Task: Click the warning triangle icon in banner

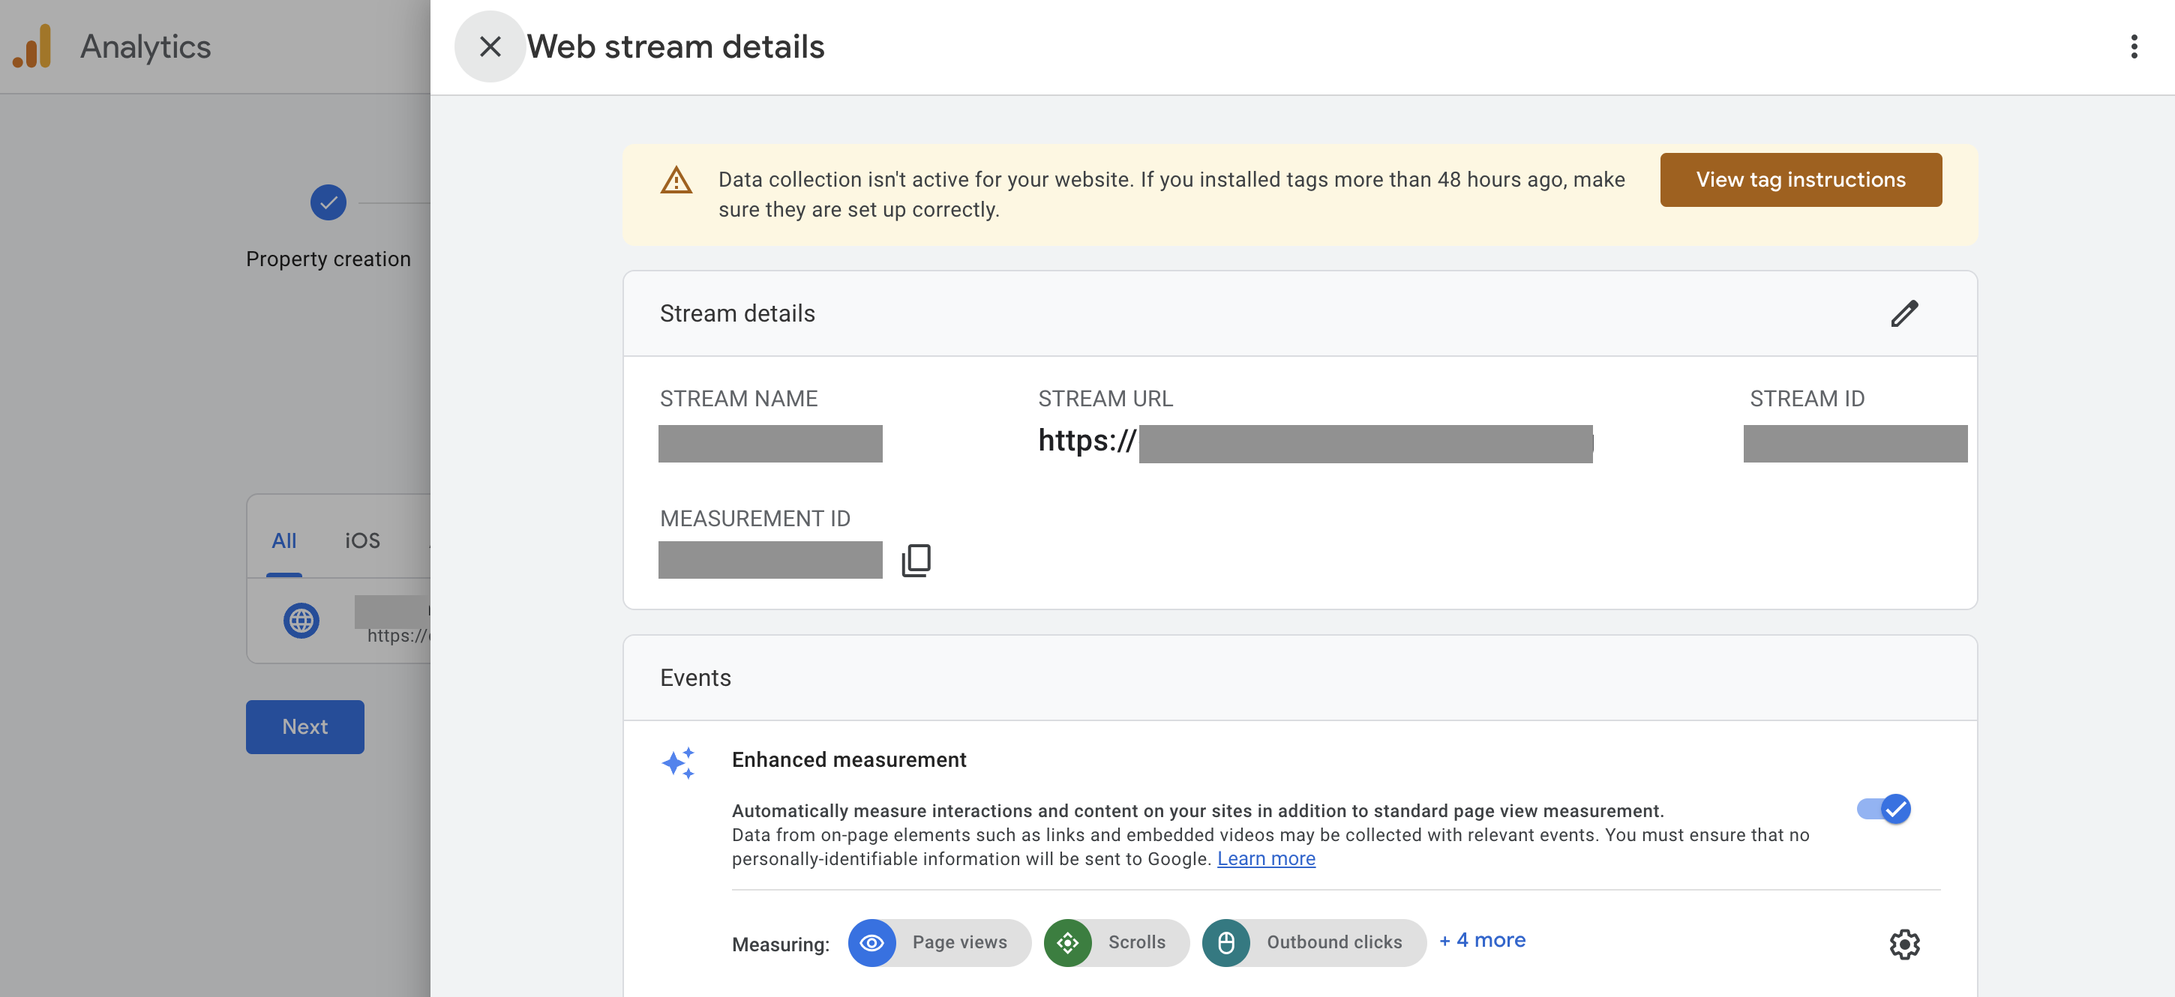Action: coord(676,181)
